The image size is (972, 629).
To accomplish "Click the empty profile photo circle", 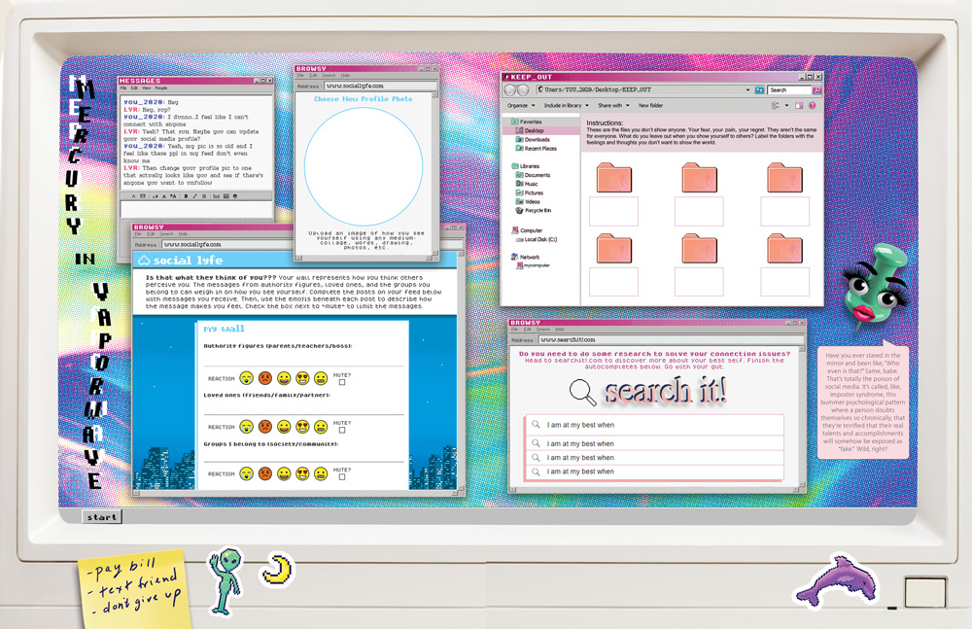I will 364,166.
